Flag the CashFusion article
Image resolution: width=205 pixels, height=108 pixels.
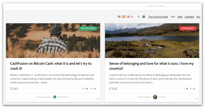(98, 99)
